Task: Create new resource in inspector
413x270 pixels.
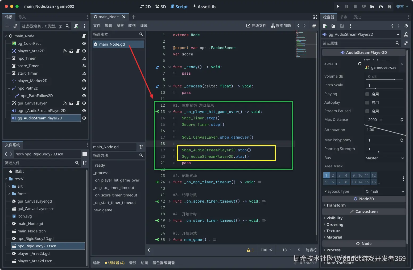Action: (325, 26)
